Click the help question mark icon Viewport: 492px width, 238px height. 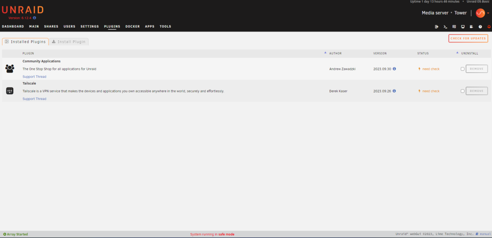coord(480,27)
